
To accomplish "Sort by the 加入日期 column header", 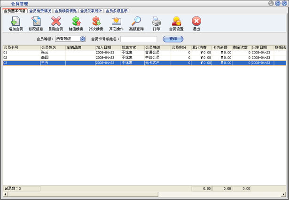I will point(107,47).
